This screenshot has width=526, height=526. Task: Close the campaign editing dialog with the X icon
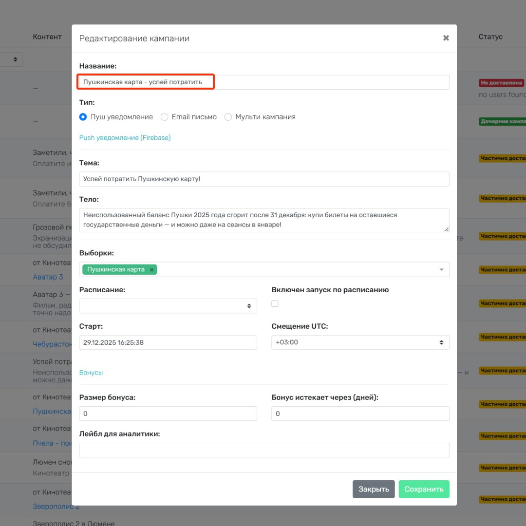point(446,38)
